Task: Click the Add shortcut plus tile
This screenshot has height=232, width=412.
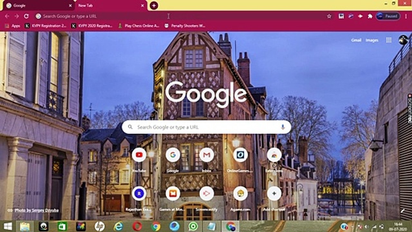Action: 274,193
